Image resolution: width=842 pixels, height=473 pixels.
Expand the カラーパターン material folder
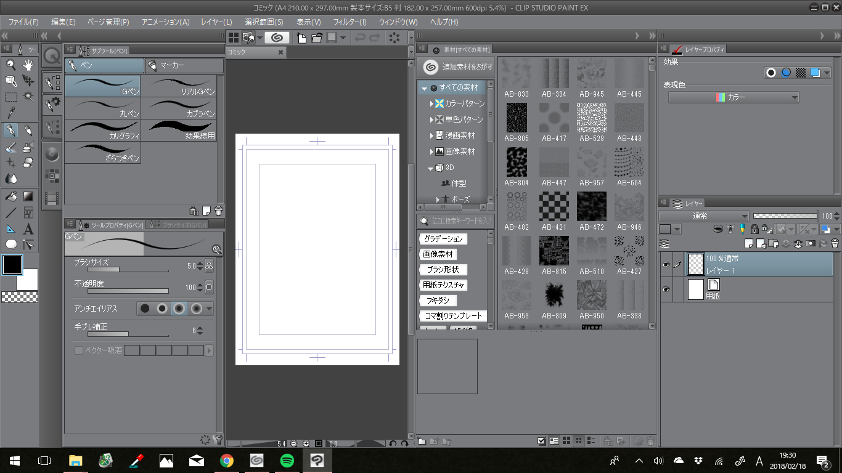pyautogui.click(x=432, y=103)
